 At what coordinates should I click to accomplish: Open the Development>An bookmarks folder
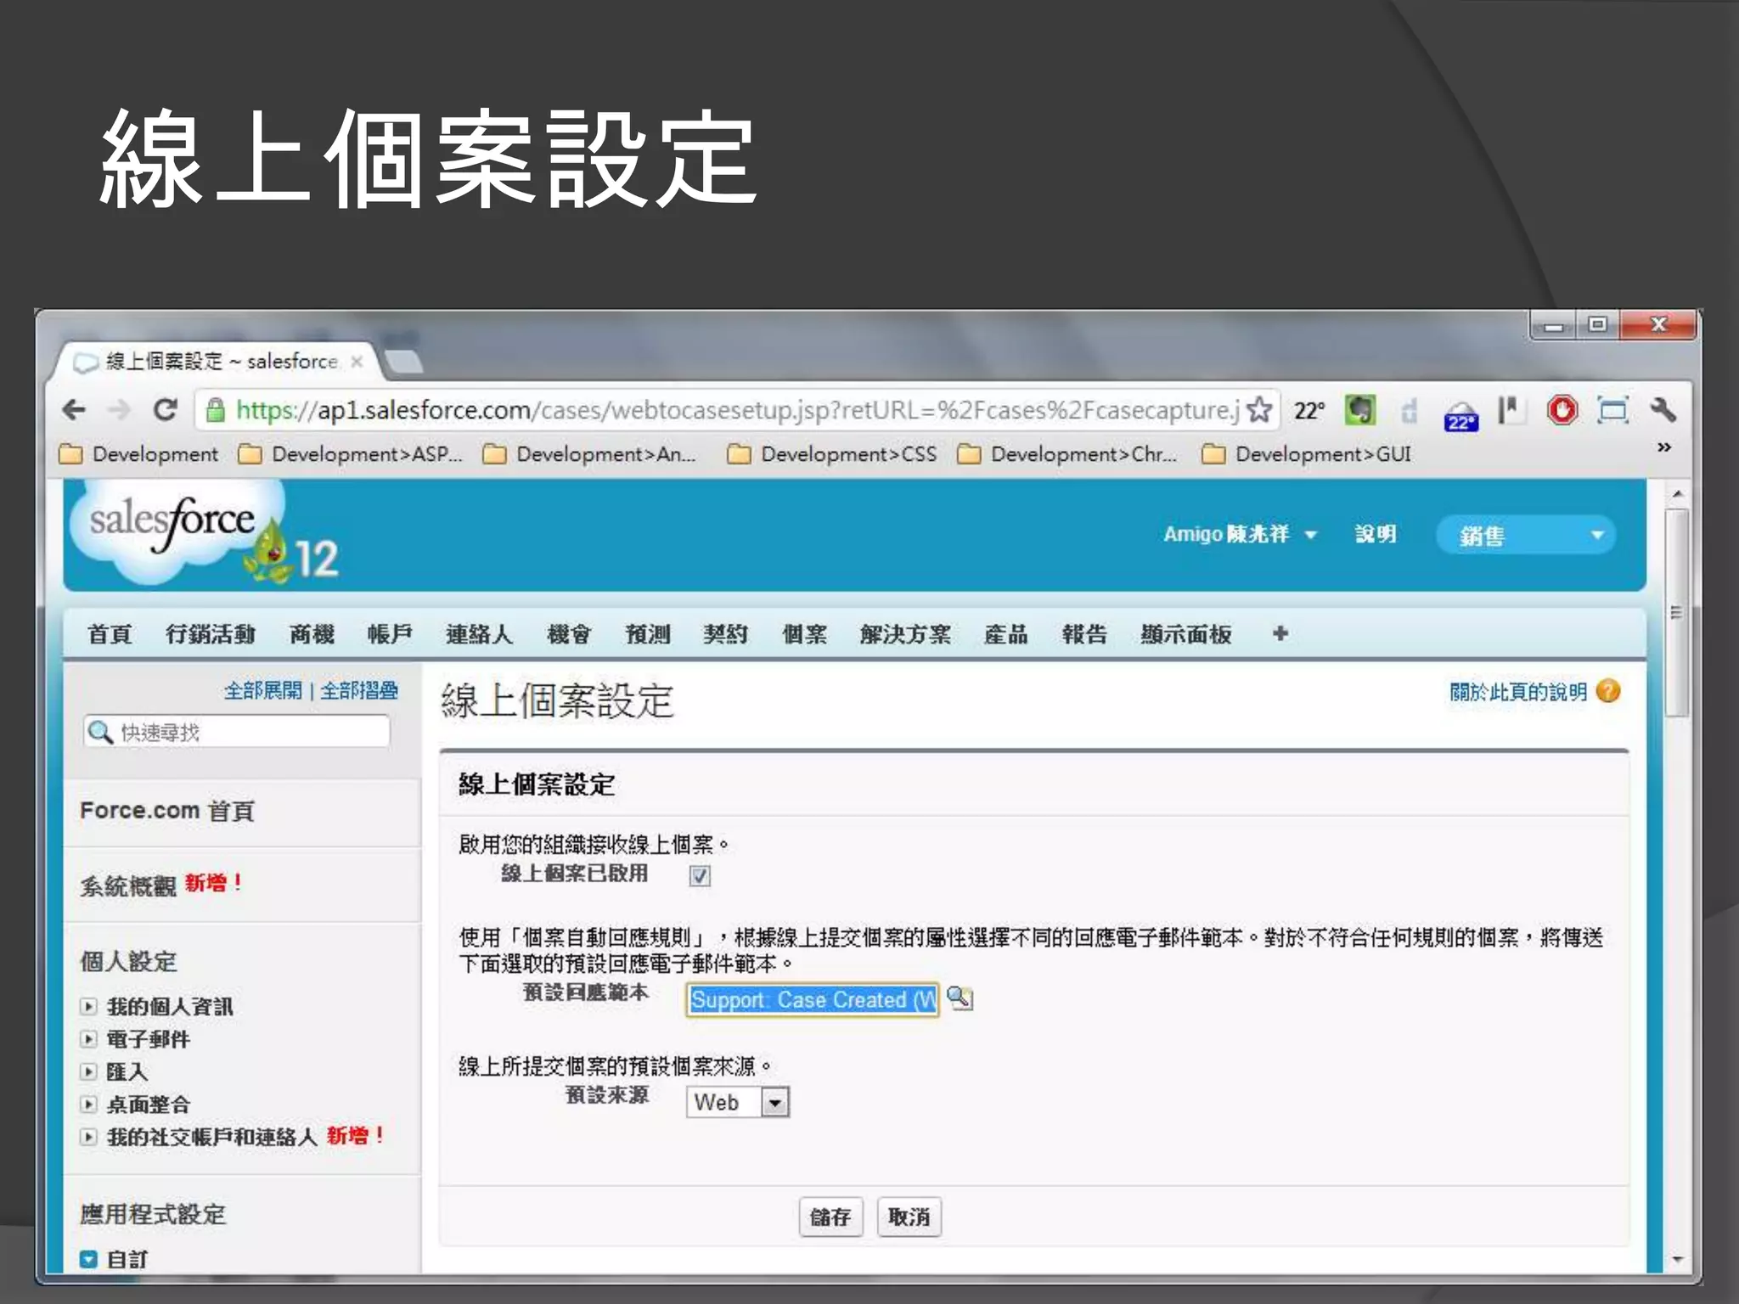coord(589,454)
